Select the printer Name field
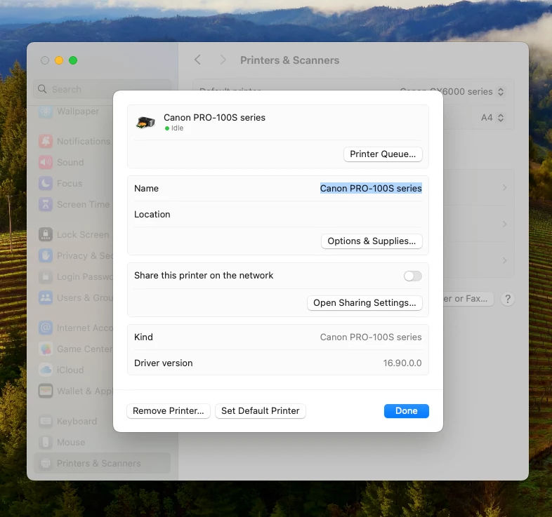The height and width of the screenshot is (517, 552). [x=371, y=189]
